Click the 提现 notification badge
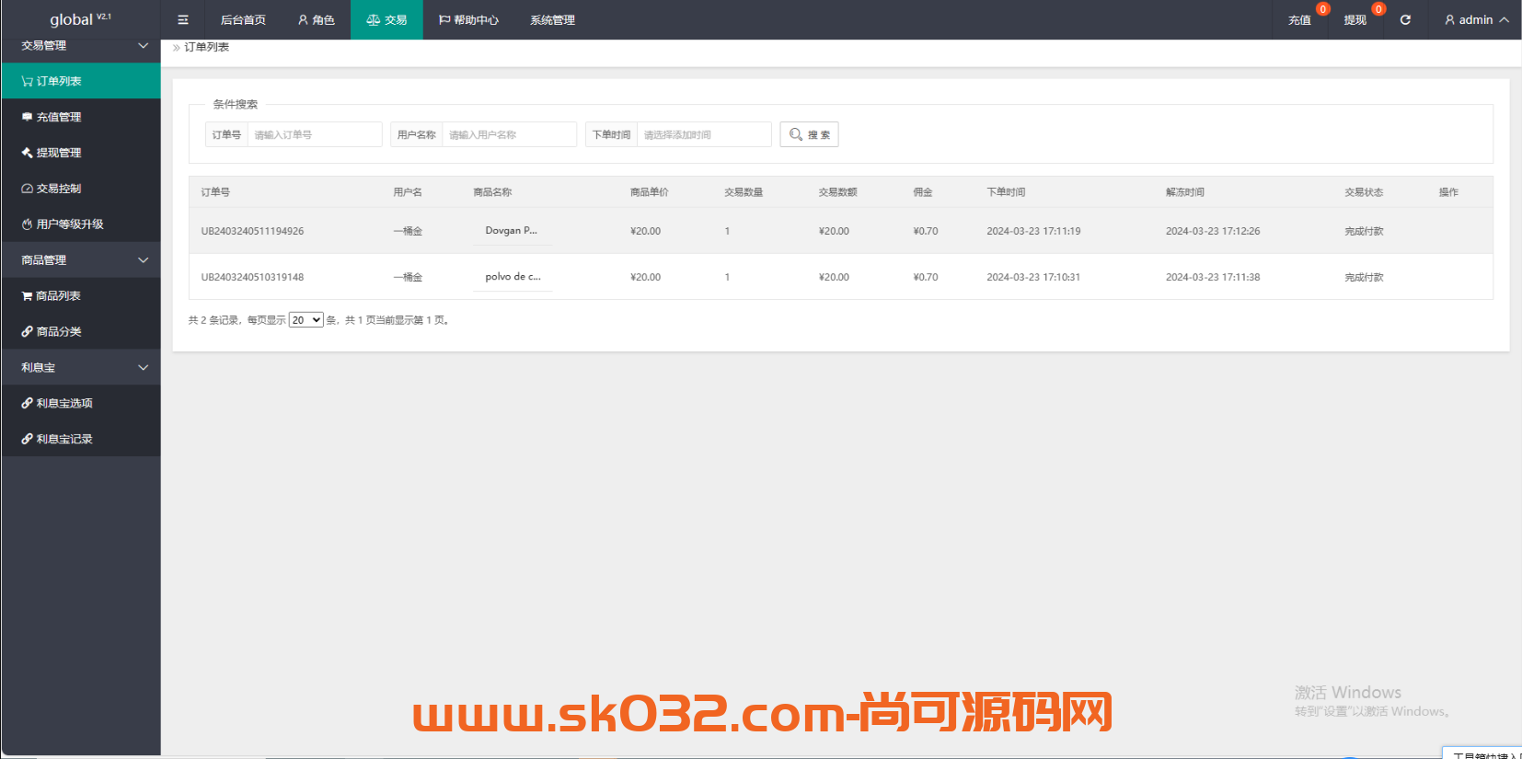Image resolution: width=1522 pixels, height=759 pixels. tap(1378, 9)
